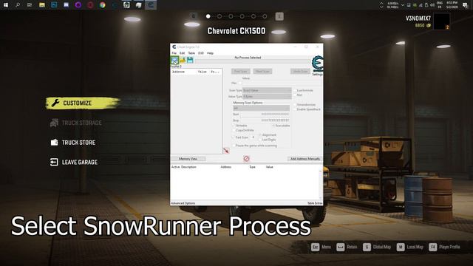Image resolution: width=473 pixels, height=266 pixels.
Task: Click the Cheat Engine title bar logo
Action: 174,47
